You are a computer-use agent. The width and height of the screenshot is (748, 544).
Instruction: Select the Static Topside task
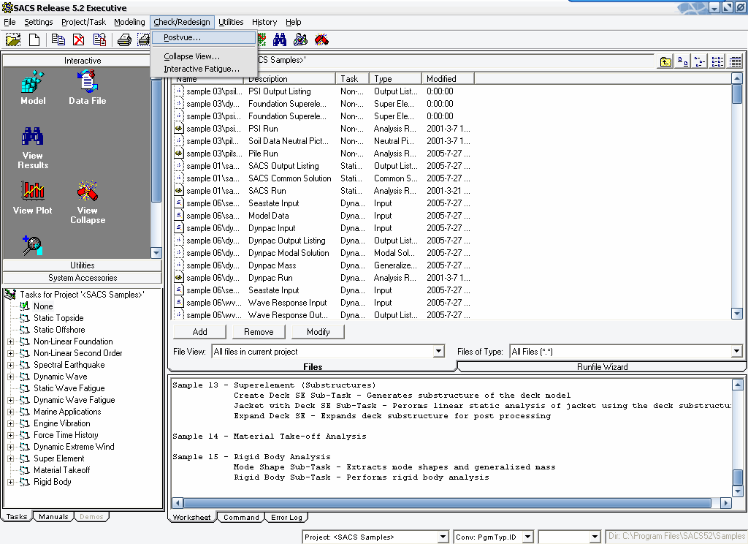point(58,318)
